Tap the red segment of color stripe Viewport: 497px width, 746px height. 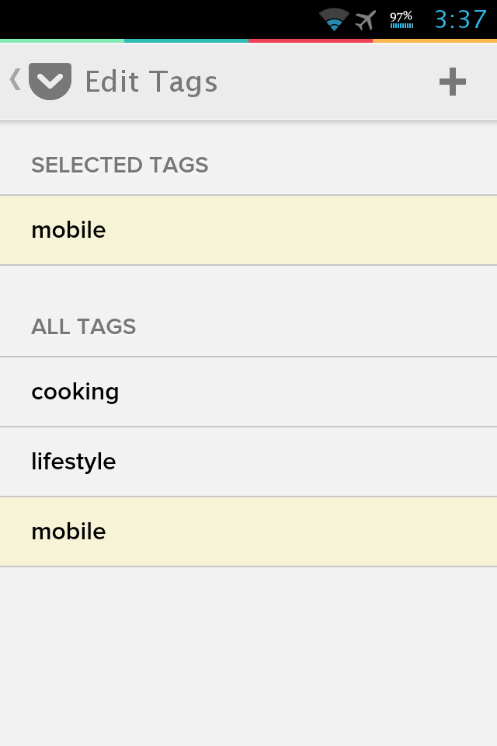[310, 41]
